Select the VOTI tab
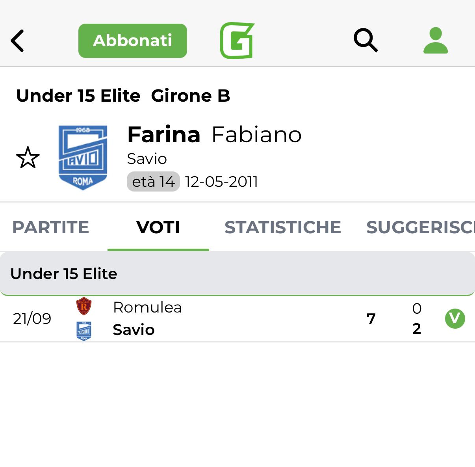 158,227
